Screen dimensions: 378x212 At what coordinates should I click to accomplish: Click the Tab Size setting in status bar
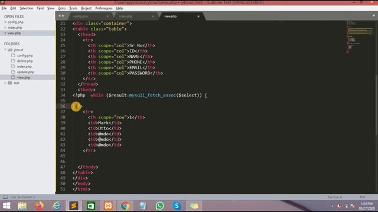tap(334, 197)
